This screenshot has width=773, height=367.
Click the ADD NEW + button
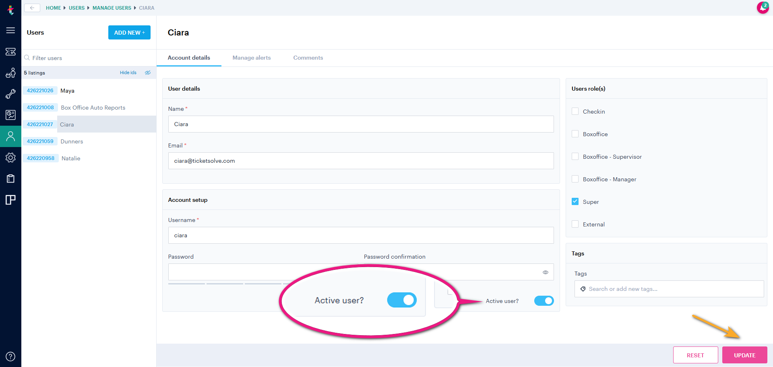(129, 33)
